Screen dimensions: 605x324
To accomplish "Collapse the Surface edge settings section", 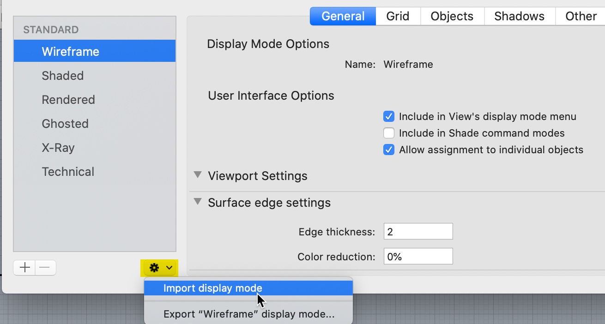I will tap(198, 202).
